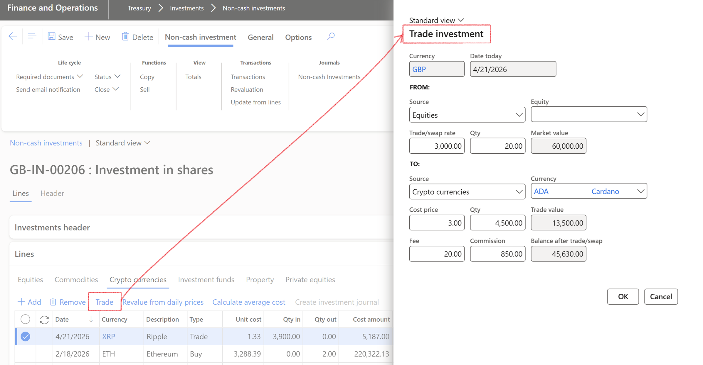Toggle the select-all circle in grid header
The height and width of the screenshot is (365, 703).
pyautogui.click(x=25, y=319)
